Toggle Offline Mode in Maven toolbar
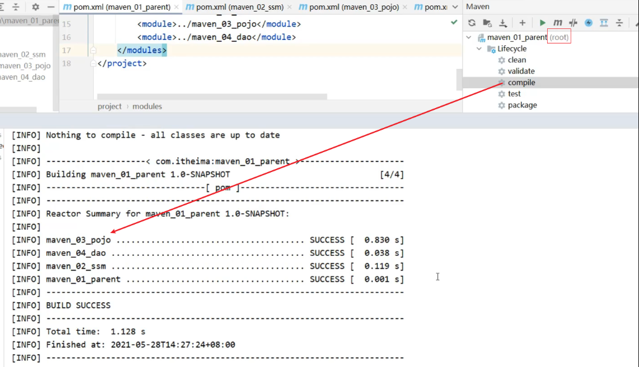Viewport: 639px width, 367px height. [573, 23]
